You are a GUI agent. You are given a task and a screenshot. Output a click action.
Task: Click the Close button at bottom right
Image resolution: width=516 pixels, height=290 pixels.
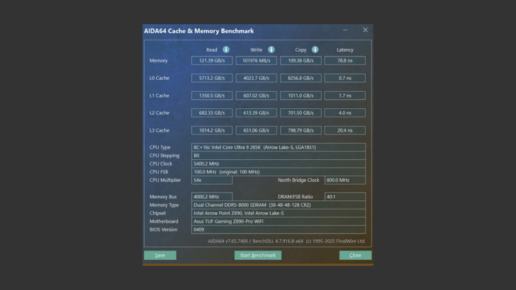(x=355, y=255)
